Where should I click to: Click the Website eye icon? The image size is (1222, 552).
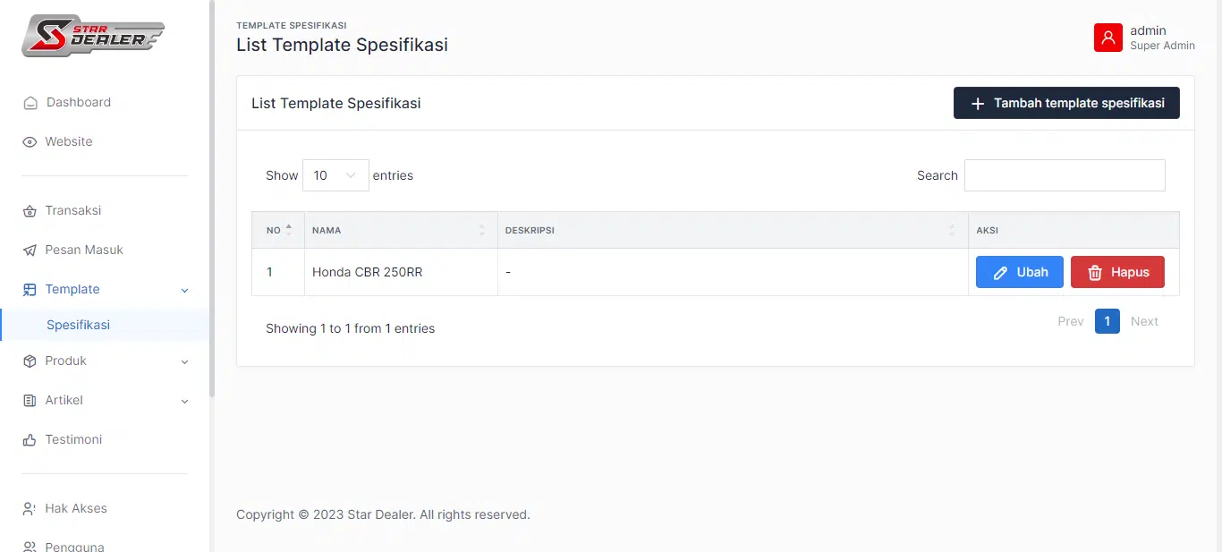coord(30,142)
